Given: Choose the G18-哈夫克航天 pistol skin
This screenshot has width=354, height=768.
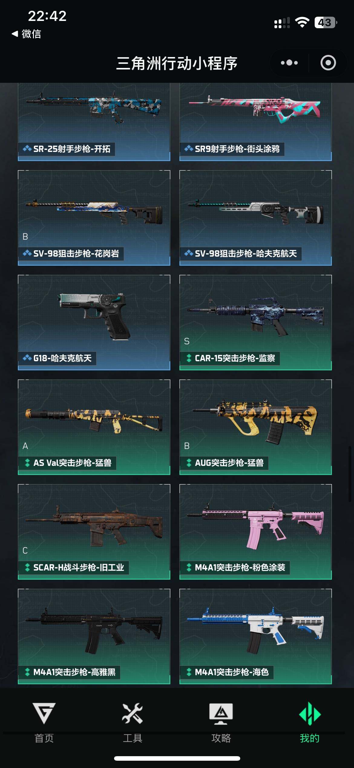Looking at the screenshot, I should pyautogui.click(x=94, y=322).
